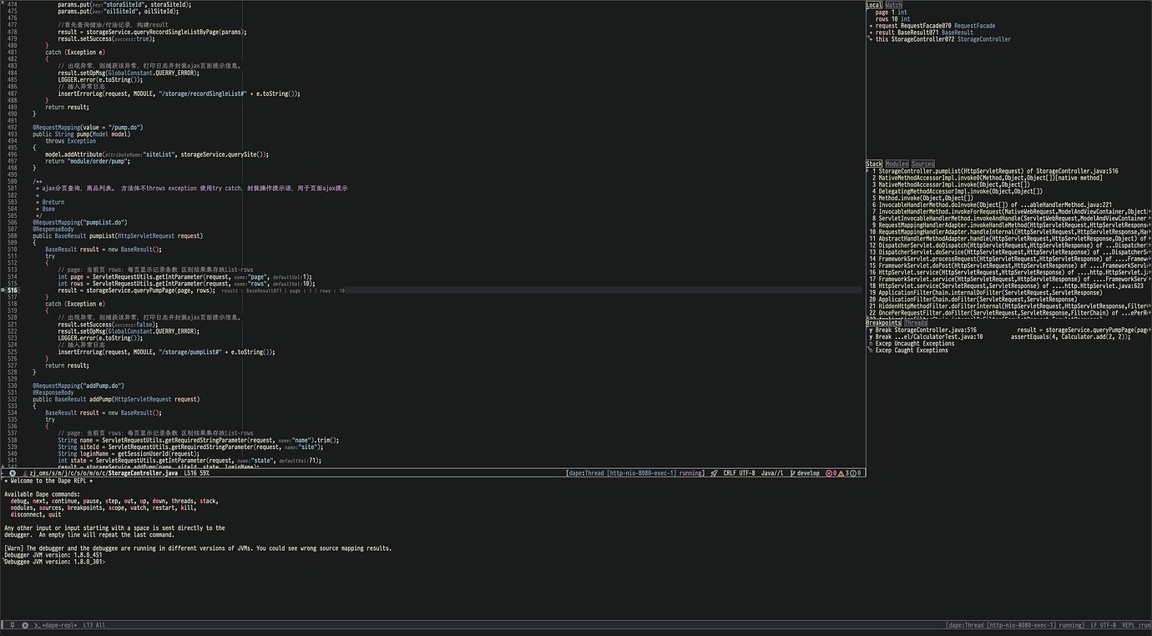Viewport: 1152px width, 636px height.
Task: Click the buffer status circle at the modeline's left edge
Action: (x=12, y=473)
